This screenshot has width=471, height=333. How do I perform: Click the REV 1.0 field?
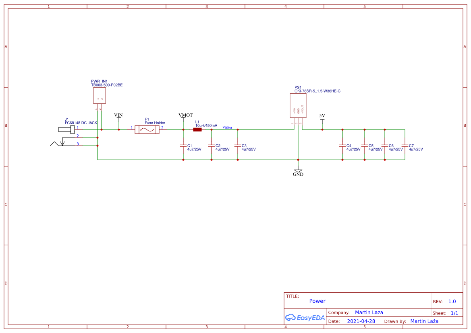tap(451, 301)
